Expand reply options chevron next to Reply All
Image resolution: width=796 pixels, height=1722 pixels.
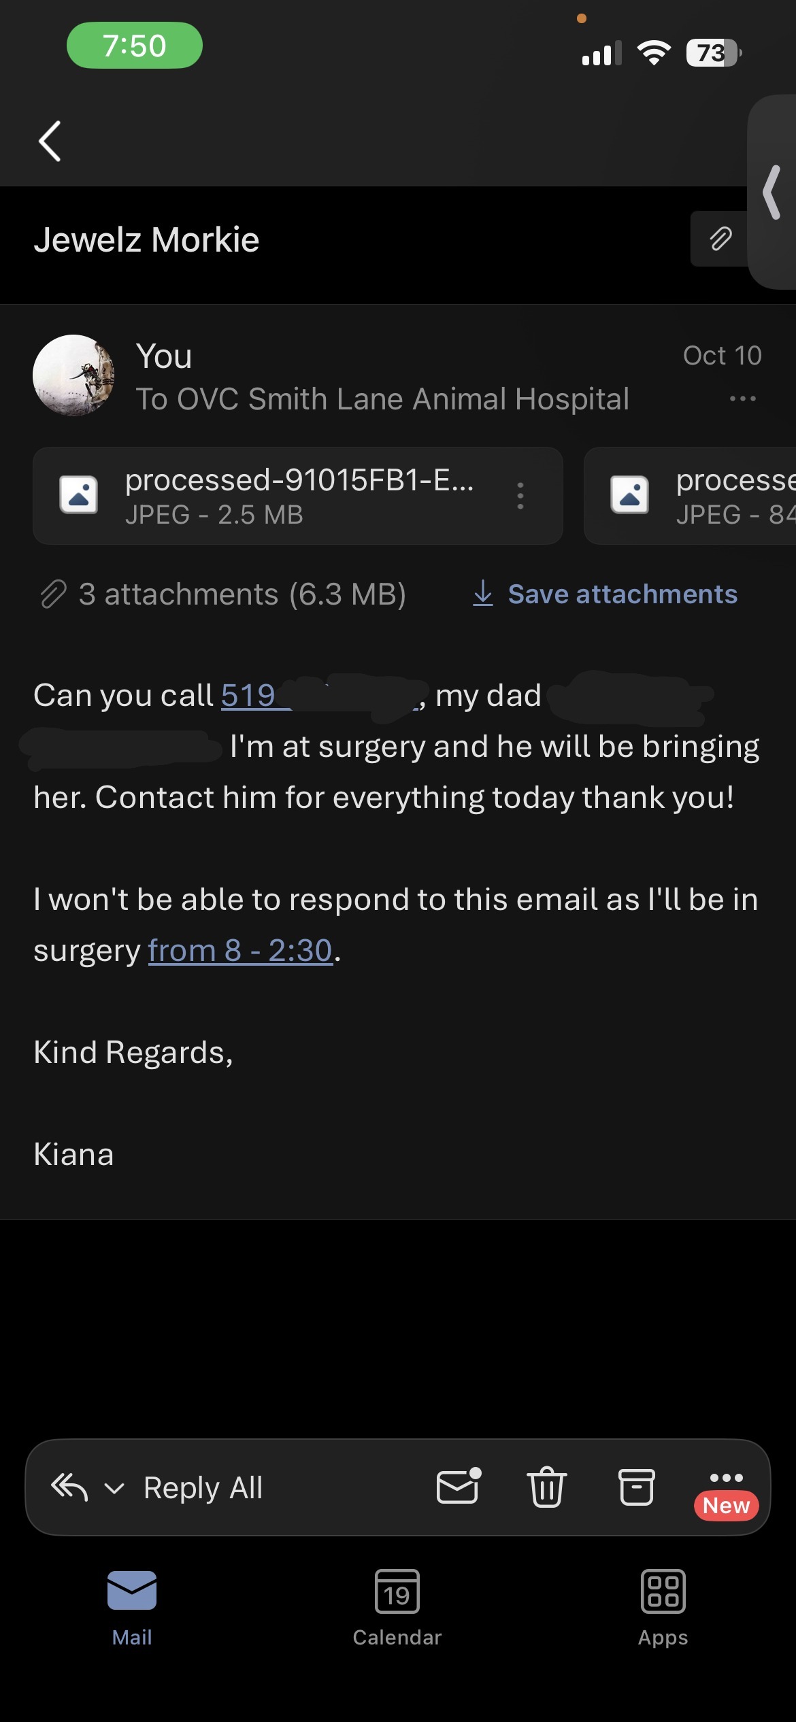coord(114,1489)
